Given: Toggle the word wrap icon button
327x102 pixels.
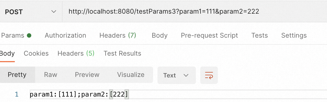Looking at the screenshot, I should tap(209, 75).
